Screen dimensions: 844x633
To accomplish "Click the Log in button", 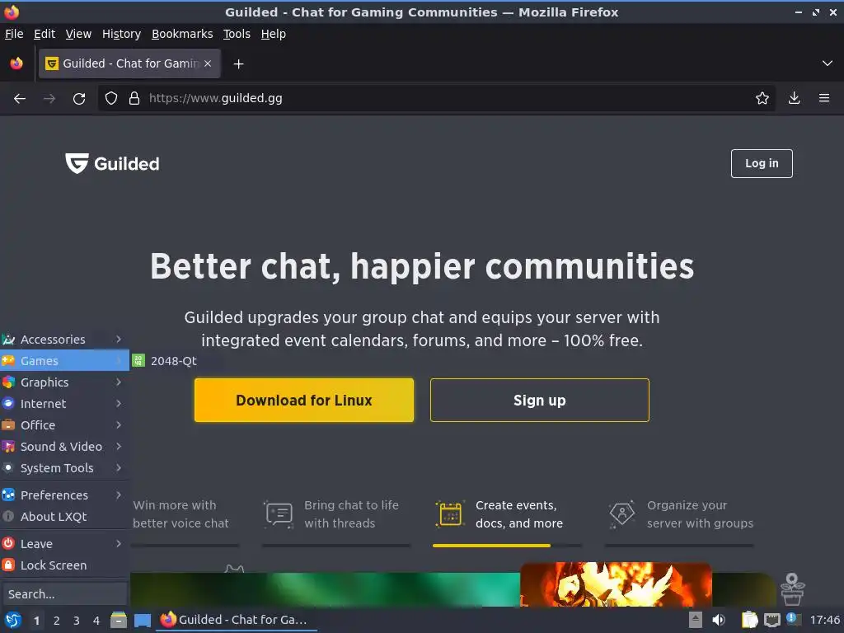I will pyautogui.click(x=761, y=163).
